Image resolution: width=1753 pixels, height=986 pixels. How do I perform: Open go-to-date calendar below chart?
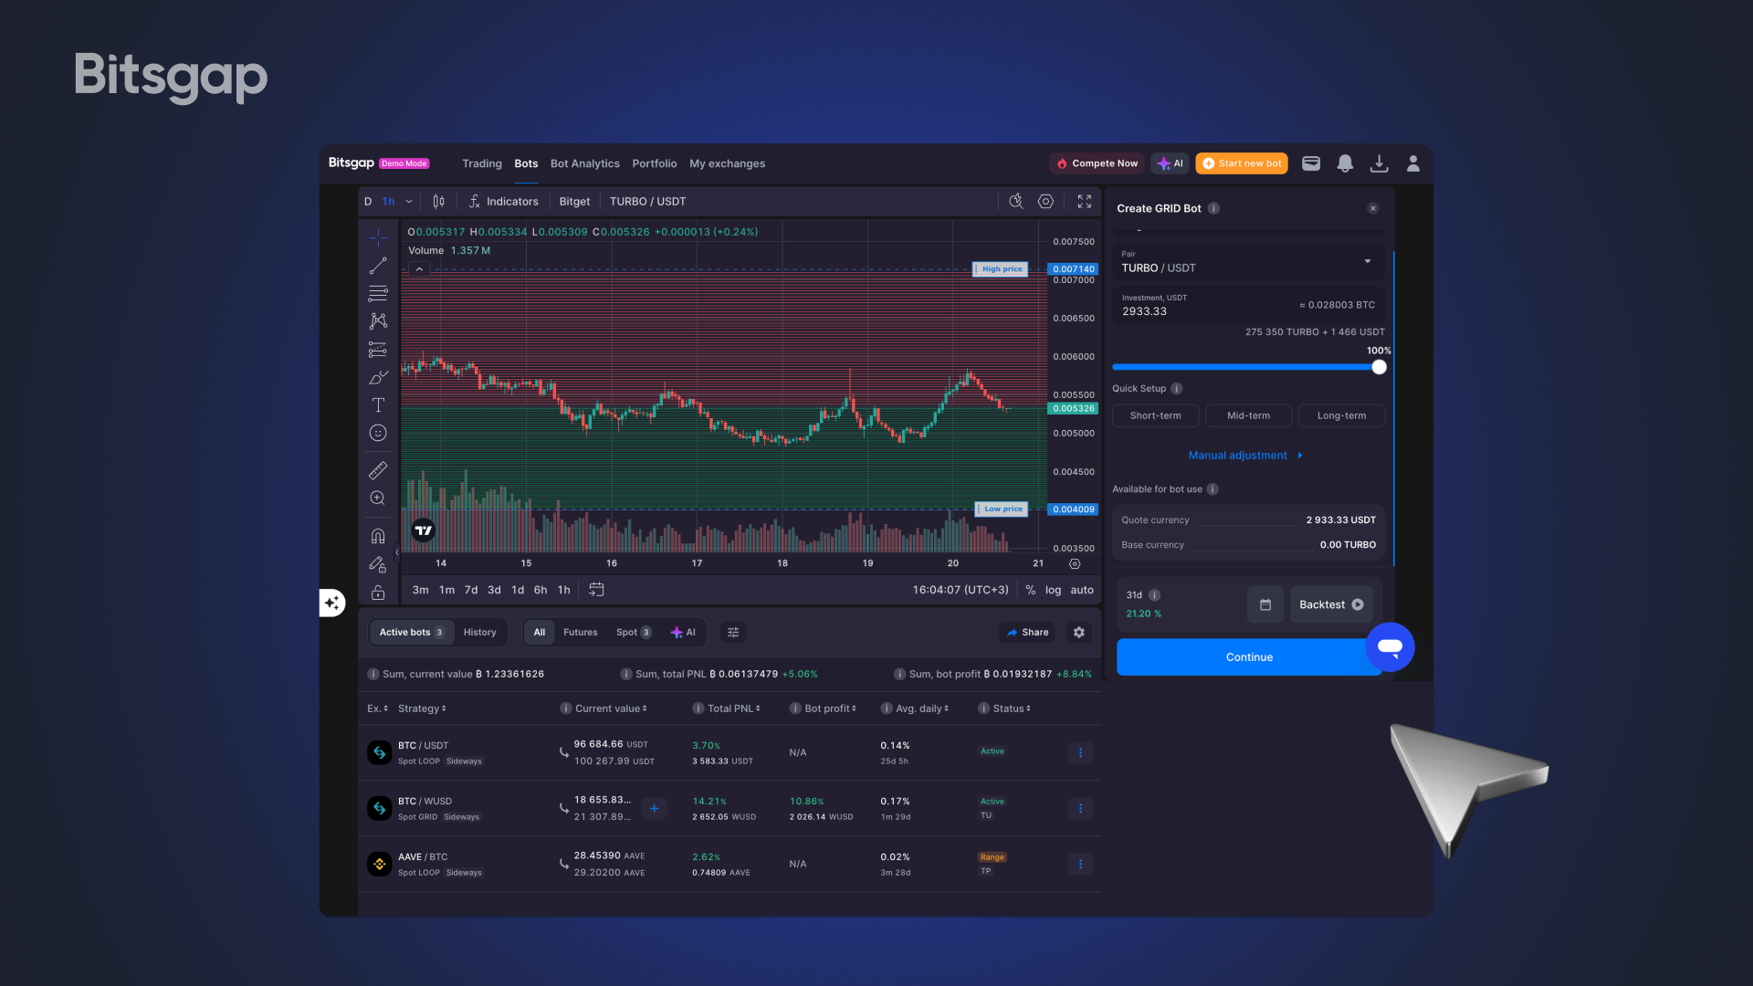tap(596, 590)
